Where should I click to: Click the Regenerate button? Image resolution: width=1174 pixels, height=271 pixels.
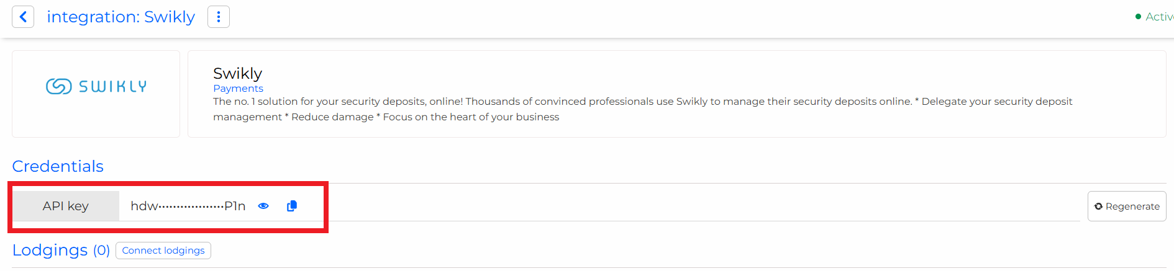[x=1126, y=207]
